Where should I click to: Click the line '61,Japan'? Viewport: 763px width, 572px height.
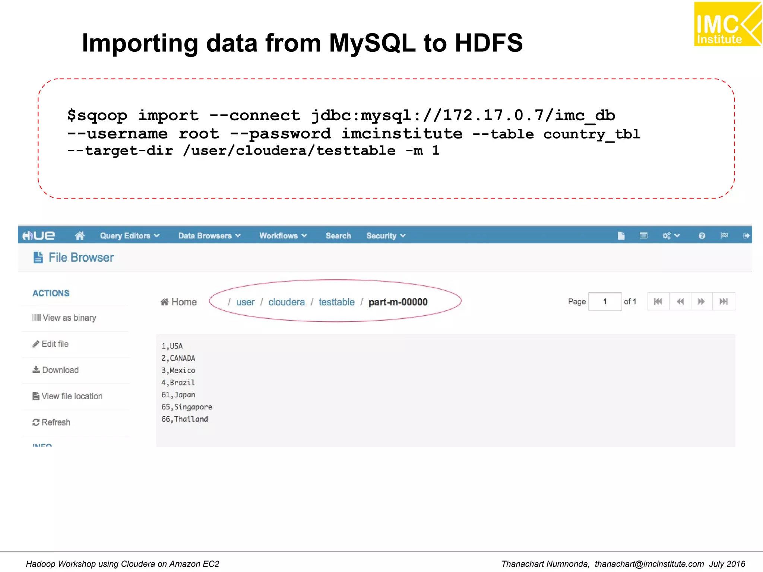click(x=178, y=395)
